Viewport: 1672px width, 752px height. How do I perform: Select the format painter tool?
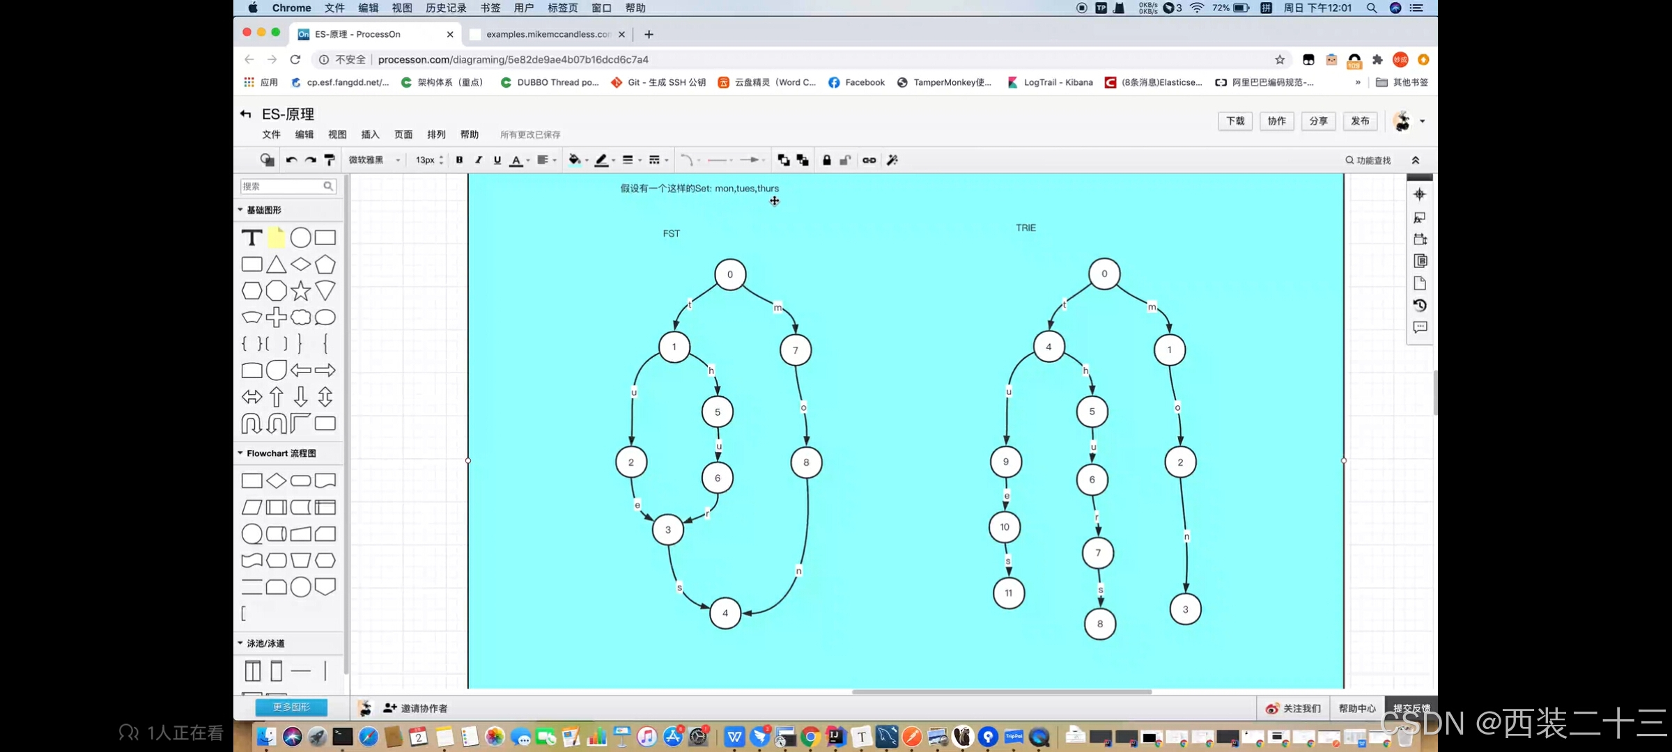(x=330, y=160)
